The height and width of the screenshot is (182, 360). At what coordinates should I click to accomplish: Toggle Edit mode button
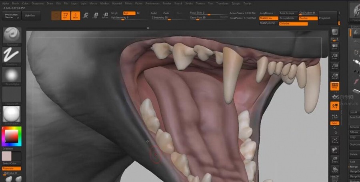click(x=66, y=16)
